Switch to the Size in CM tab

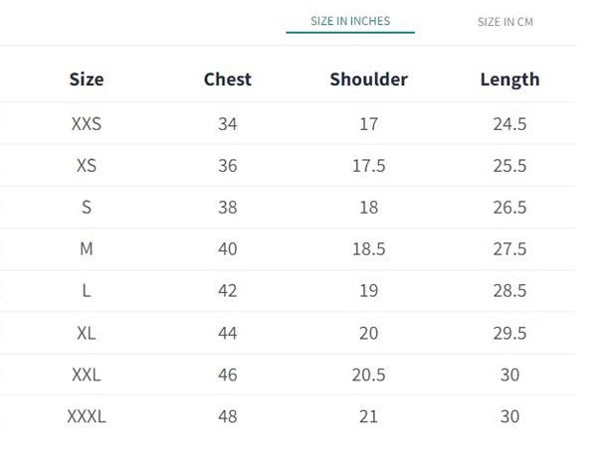pos(504,22)
